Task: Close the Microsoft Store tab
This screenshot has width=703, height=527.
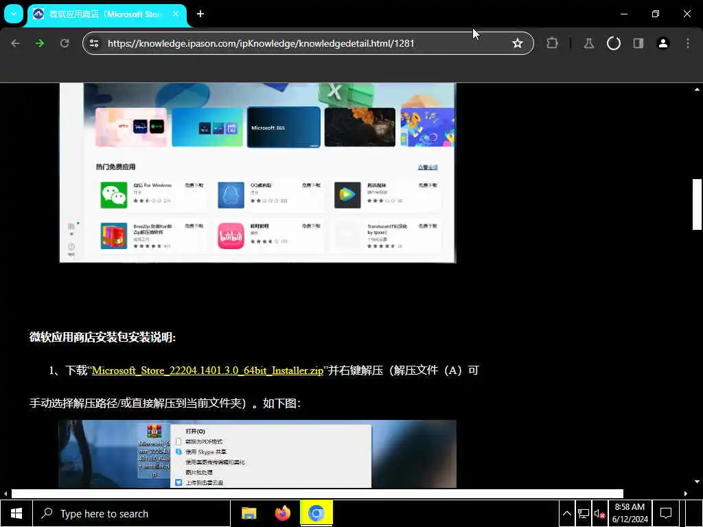Action: [x=176, y=14]
